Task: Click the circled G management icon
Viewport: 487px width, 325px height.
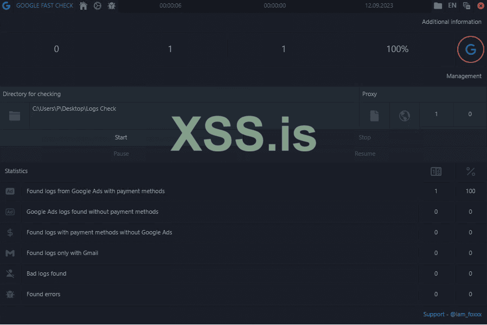Action: [471, 49]
